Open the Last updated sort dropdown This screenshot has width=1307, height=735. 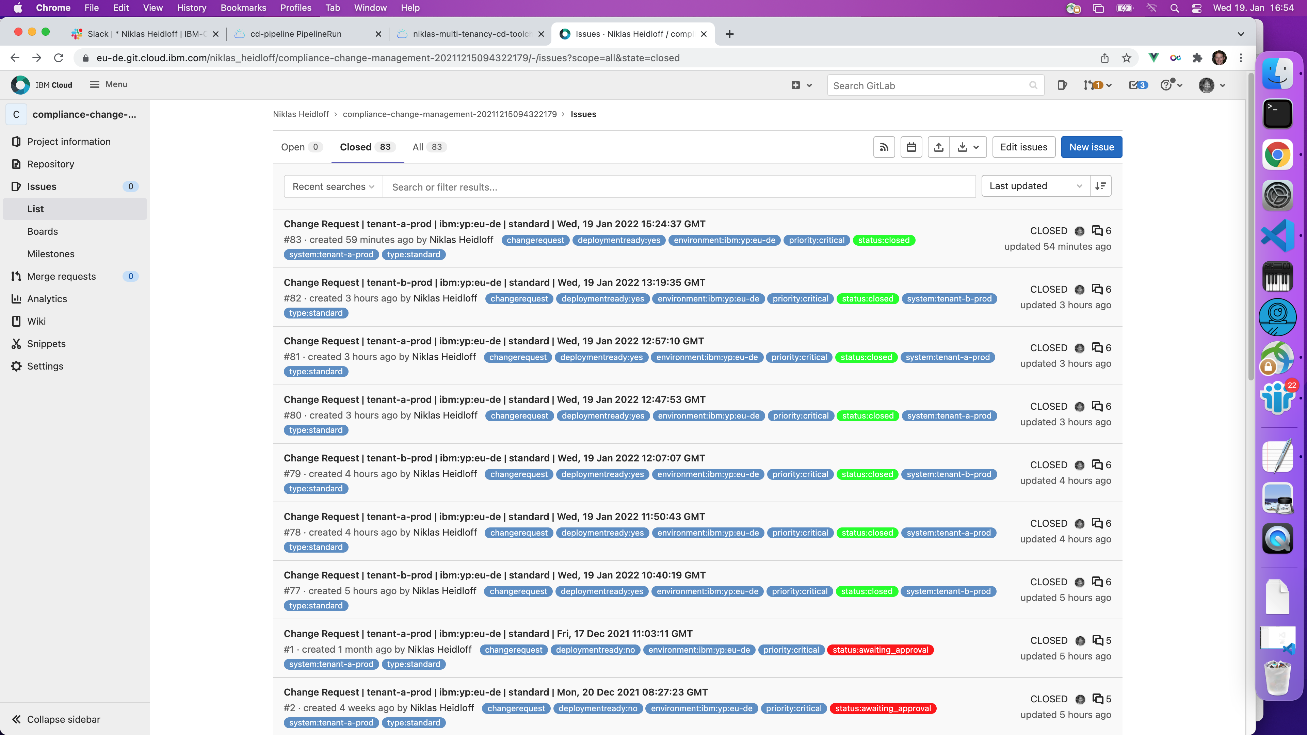click(x=1035, y=186)
